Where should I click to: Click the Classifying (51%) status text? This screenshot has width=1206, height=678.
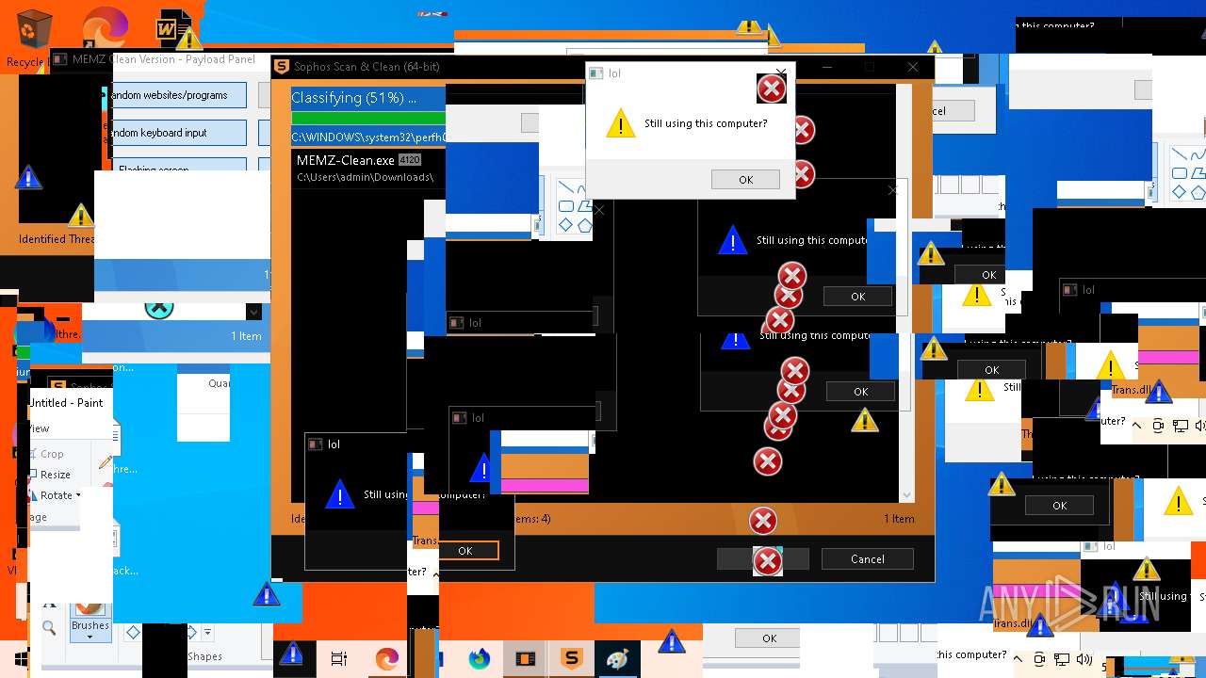[353, 98]
